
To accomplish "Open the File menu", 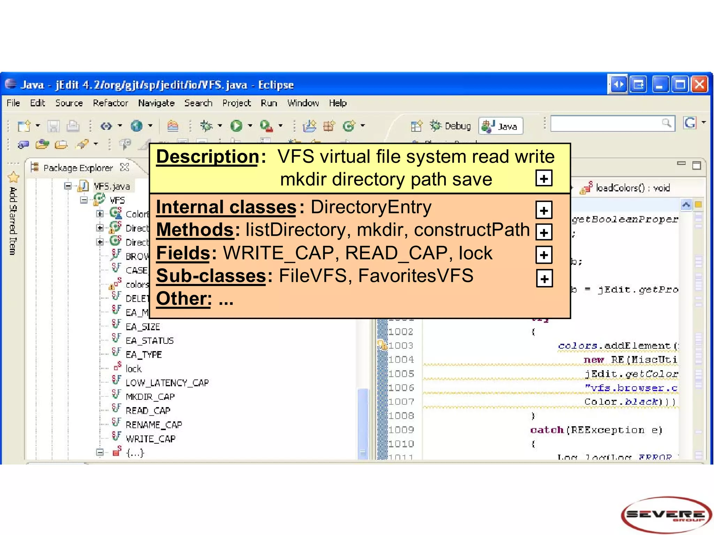I will click(13, 103).
